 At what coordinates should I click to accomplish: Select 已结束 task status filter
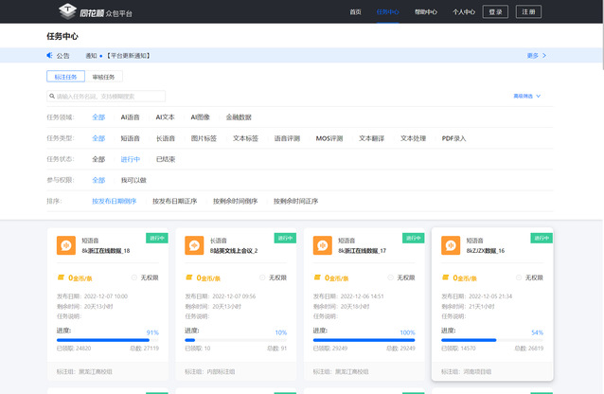166,159
